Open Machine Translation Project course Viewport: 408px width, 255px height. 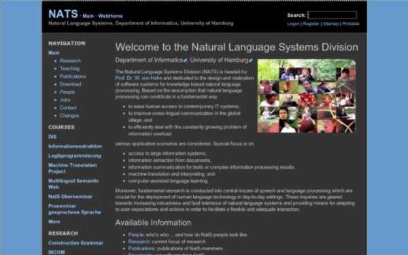point(73,169)
